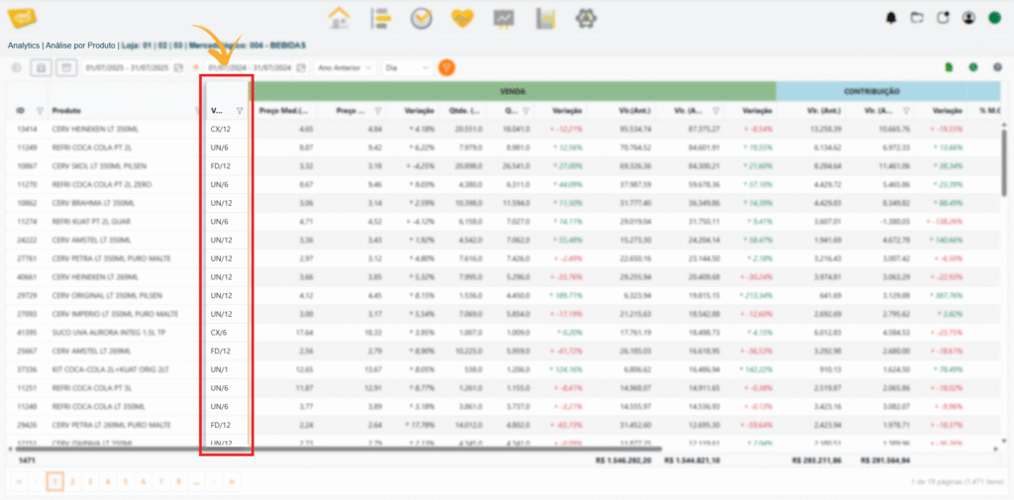Open notifications bell

tap(892, 18)
